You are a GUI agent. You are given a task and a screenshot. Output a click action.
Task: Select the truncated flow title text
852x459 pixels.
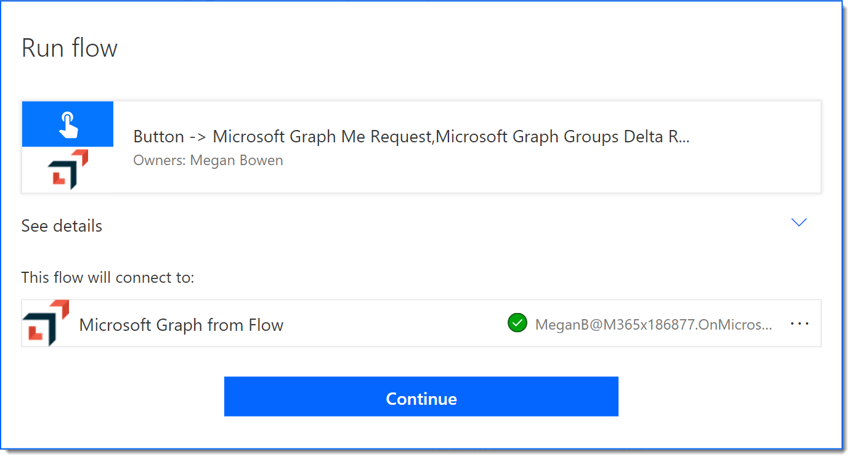point(412,137)
